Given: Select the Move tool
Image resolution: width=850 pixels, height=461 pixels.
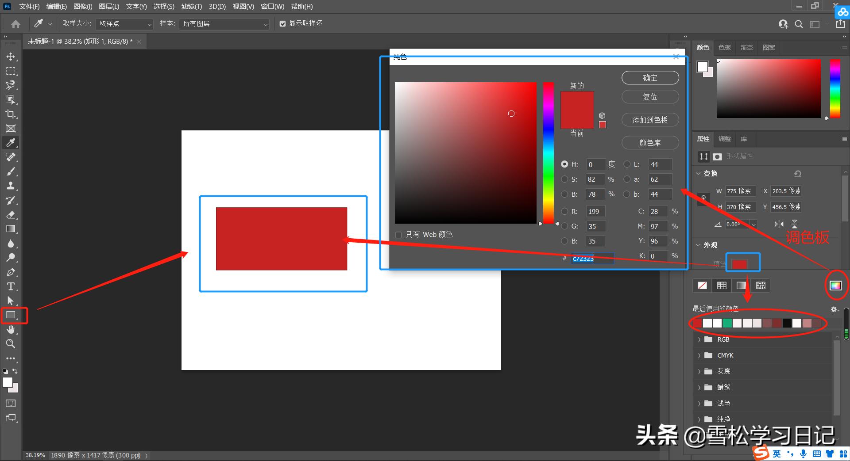Looking at the screenshot, I should (11, 57).
